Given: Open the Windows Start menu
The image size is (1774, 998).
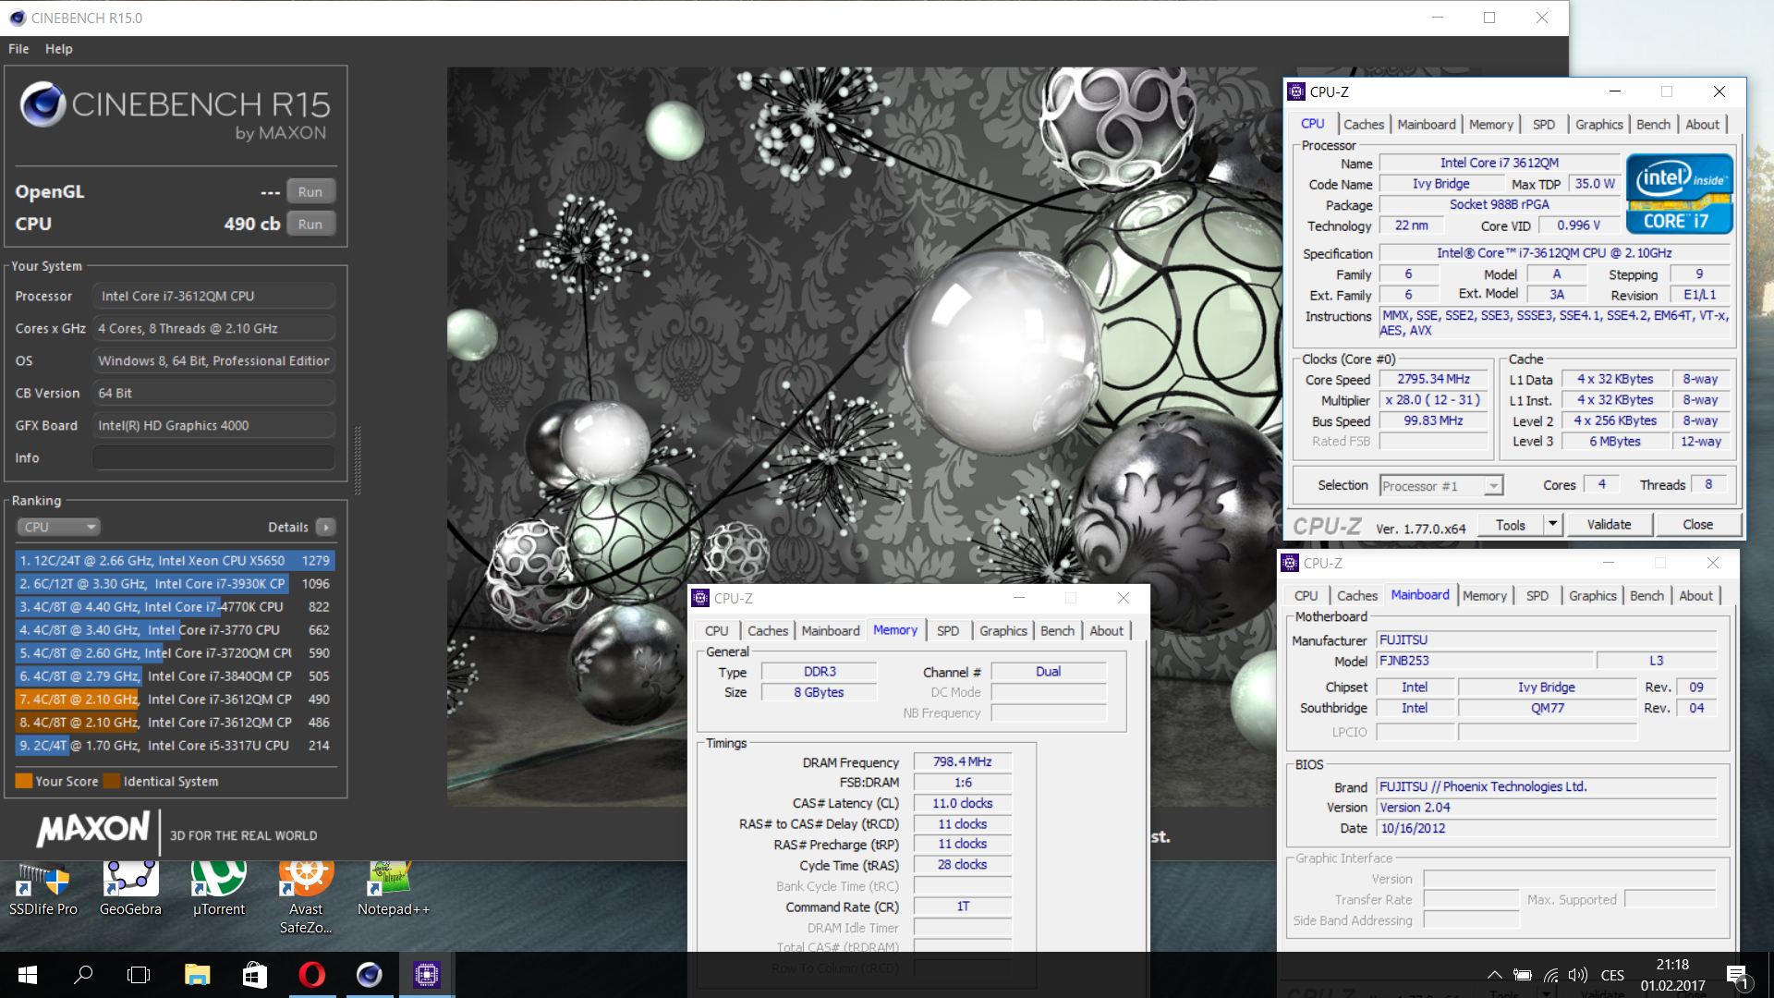Looking at the screenshot, I should pyautogui.click(x=28, y=975).
